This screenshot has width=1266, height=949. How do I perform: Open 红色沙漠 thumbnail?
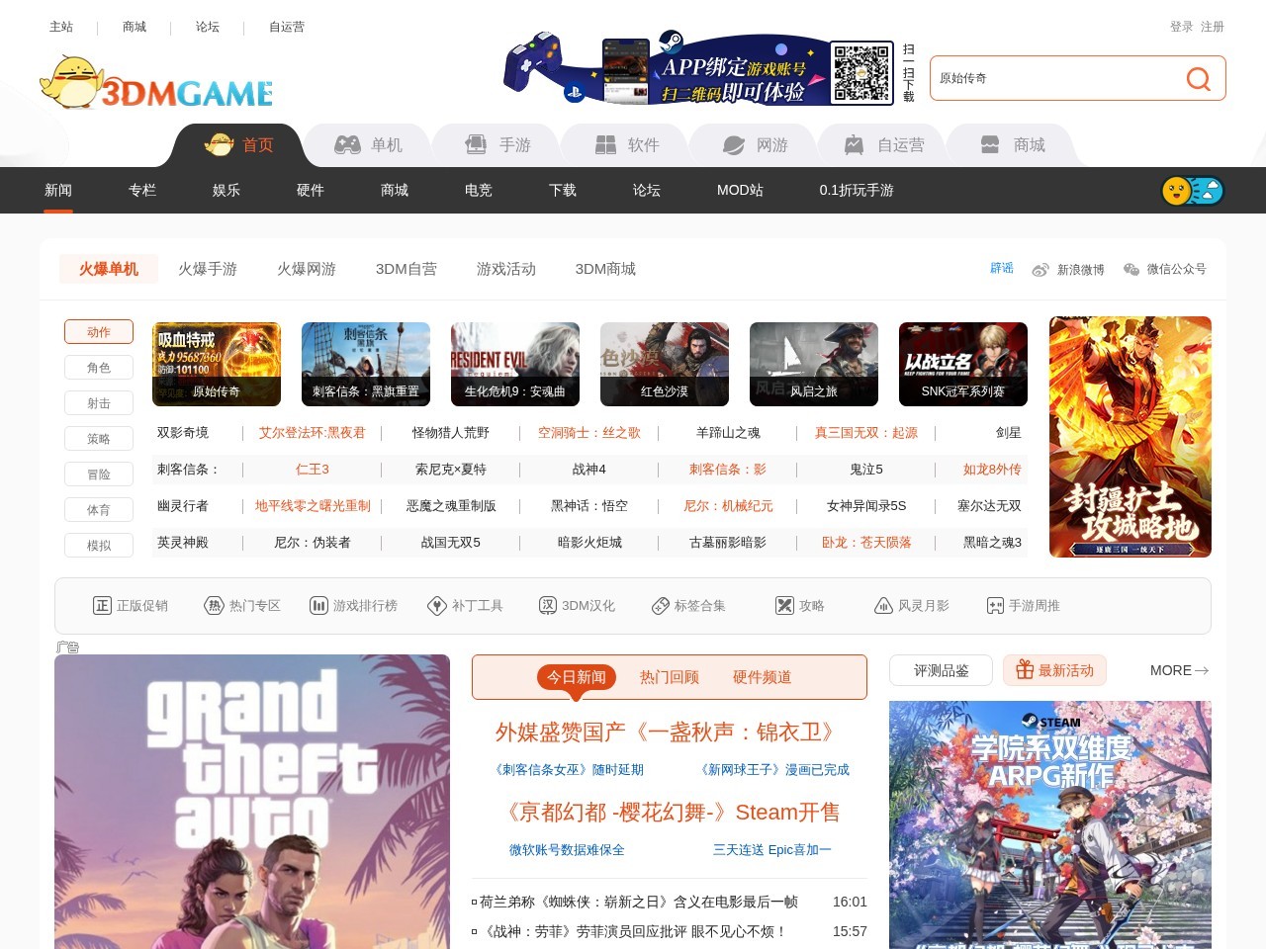click(x=665, y=364)
